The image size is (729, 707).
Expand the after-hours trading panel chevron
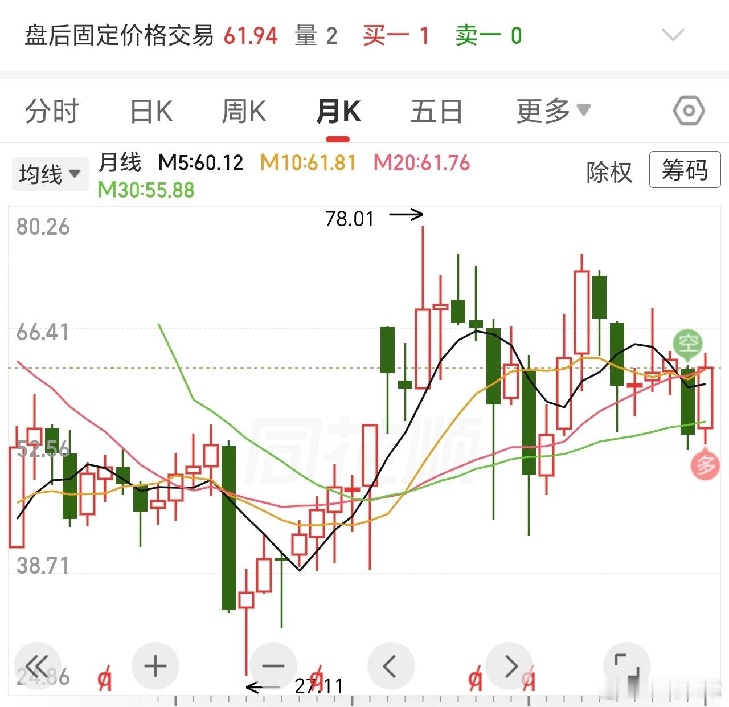(673, 35)
